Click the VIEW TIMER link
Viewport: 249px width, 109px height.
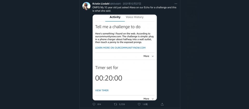[x=102, y=90]
